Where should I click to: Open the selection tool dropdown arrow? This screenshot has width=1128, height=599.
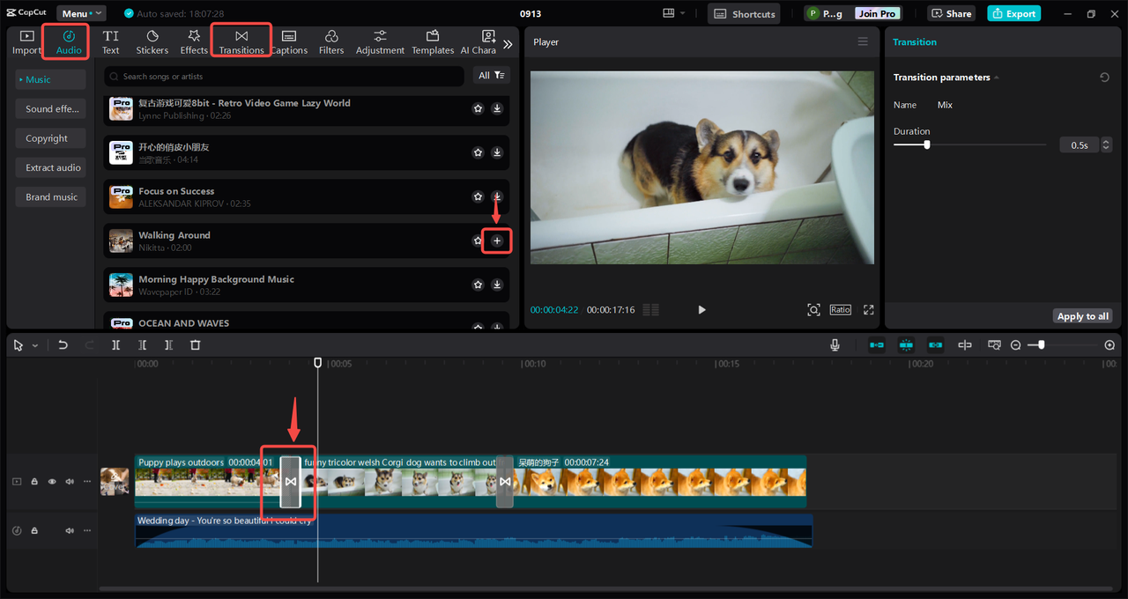click(x=35, y=345)
